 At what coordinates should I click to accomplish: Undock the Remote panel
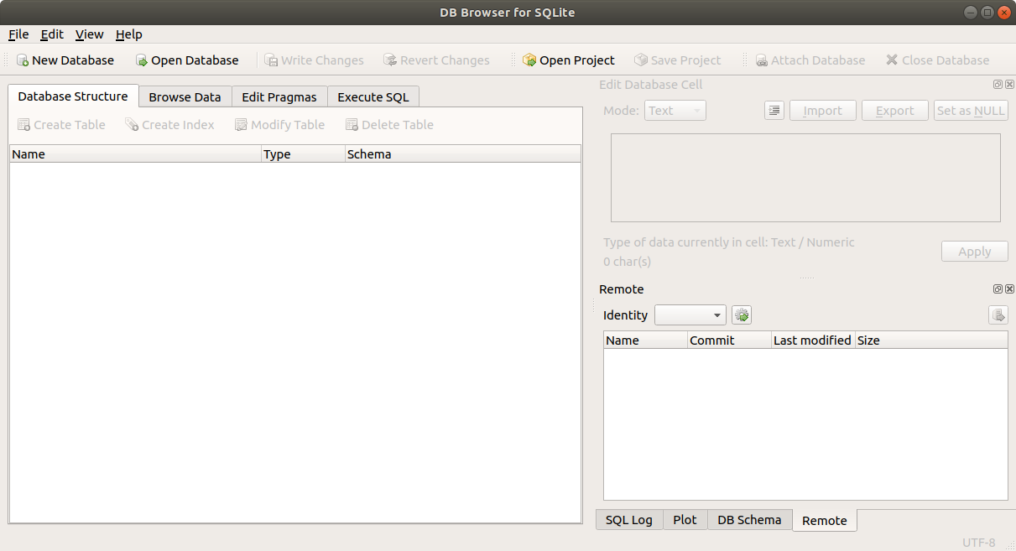pos(998,289)
